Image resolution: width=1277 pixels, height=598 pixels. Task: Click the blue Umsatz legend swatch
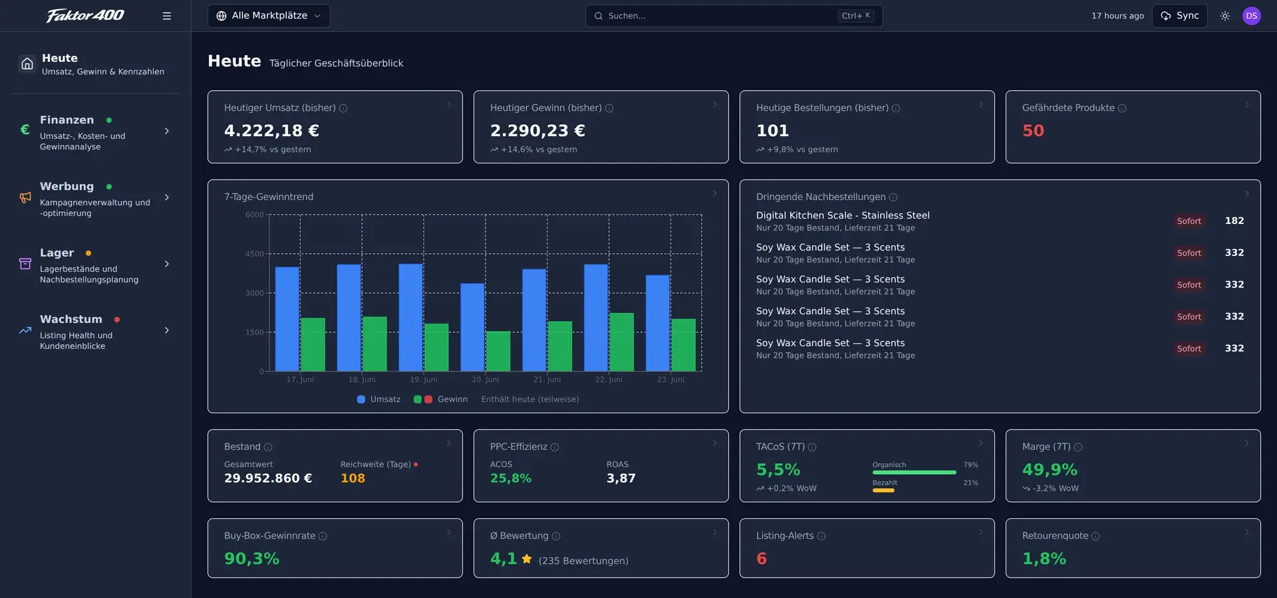(361, 399)
